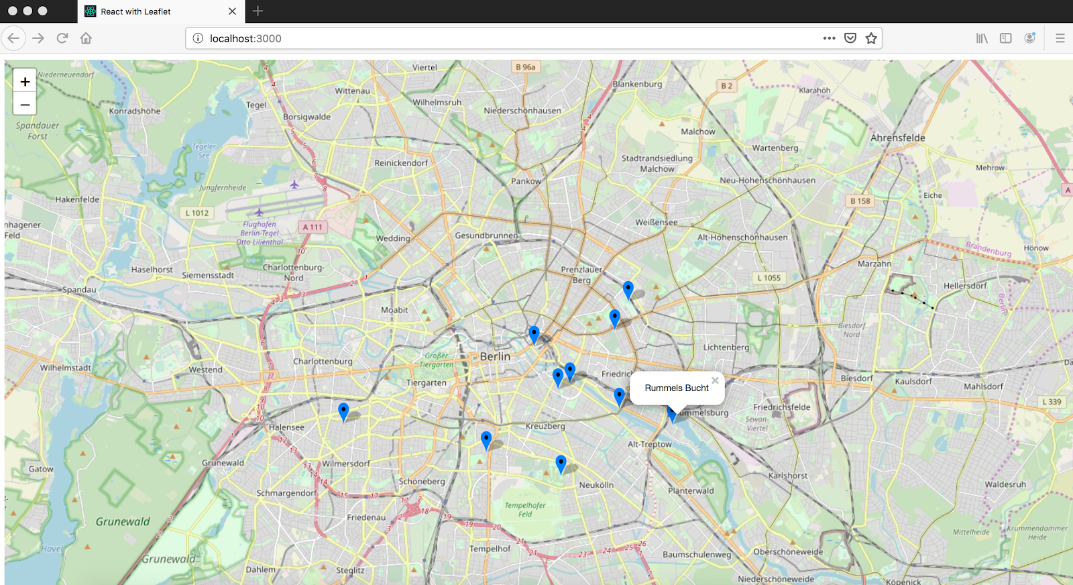Click the marker north of Schöneberg

click(x=486, y=440)
